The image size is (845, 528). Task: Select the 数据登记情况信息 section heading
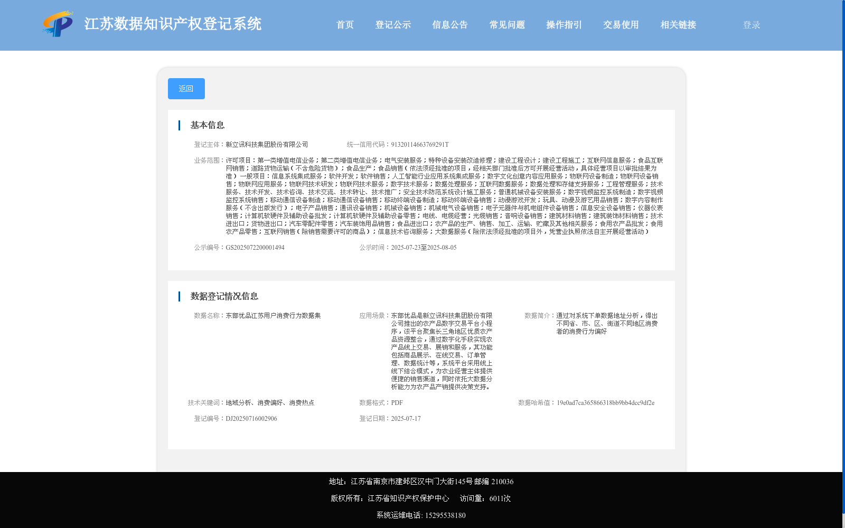click(x=224, y=296)
